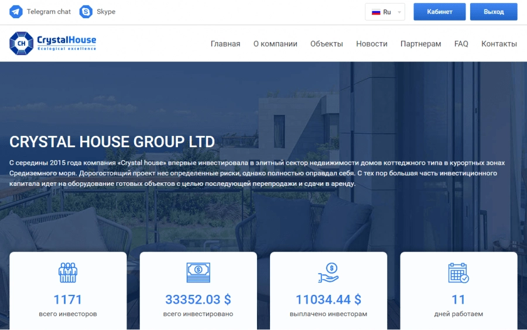527x330 pixels.
Task: Click the investors group icon
Action: (x=68, y=273)
